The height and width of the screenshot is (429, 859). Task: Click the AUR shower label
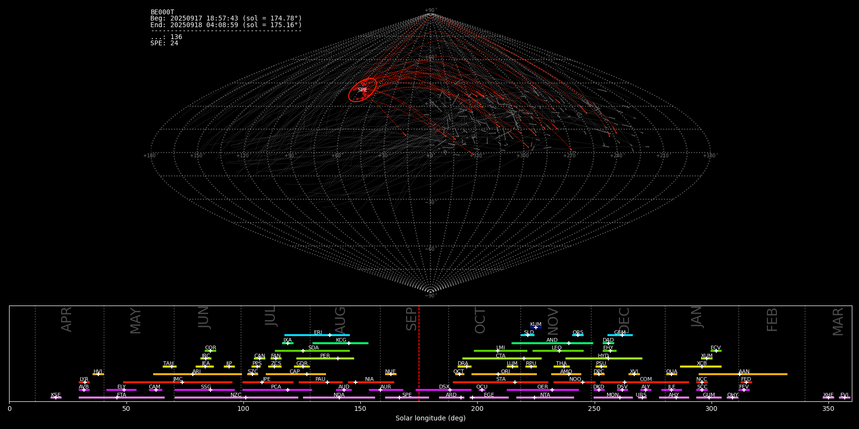pyautogui.click(x=386, y=387)
